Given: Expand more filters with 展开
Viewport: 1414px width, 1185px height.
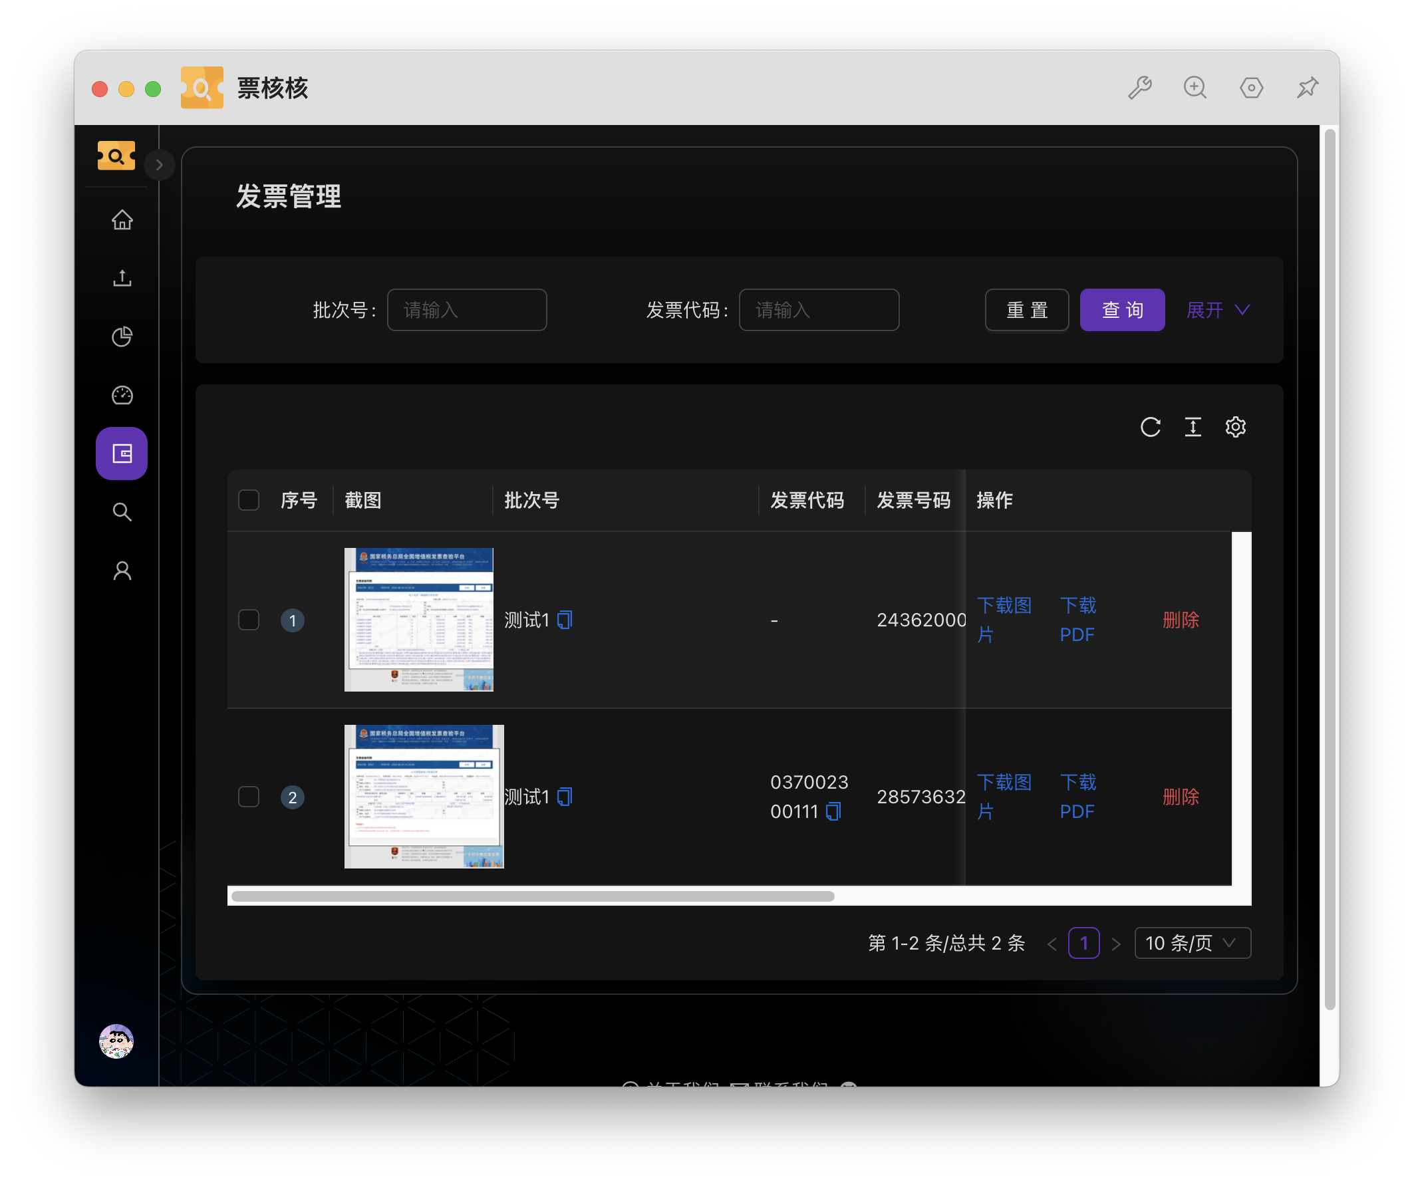Looking at the screenshot, I should (1217, 310).
